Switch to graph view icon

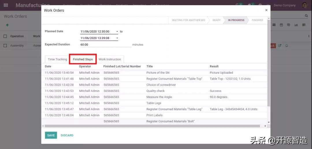coord(296,25)
